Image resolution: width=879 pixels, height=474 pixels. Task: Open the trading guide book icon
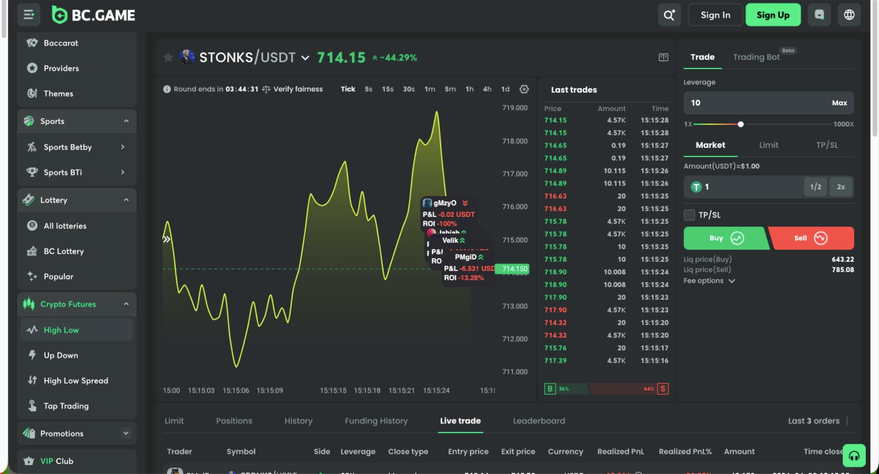pyautogui.click(x=663, y=57)
